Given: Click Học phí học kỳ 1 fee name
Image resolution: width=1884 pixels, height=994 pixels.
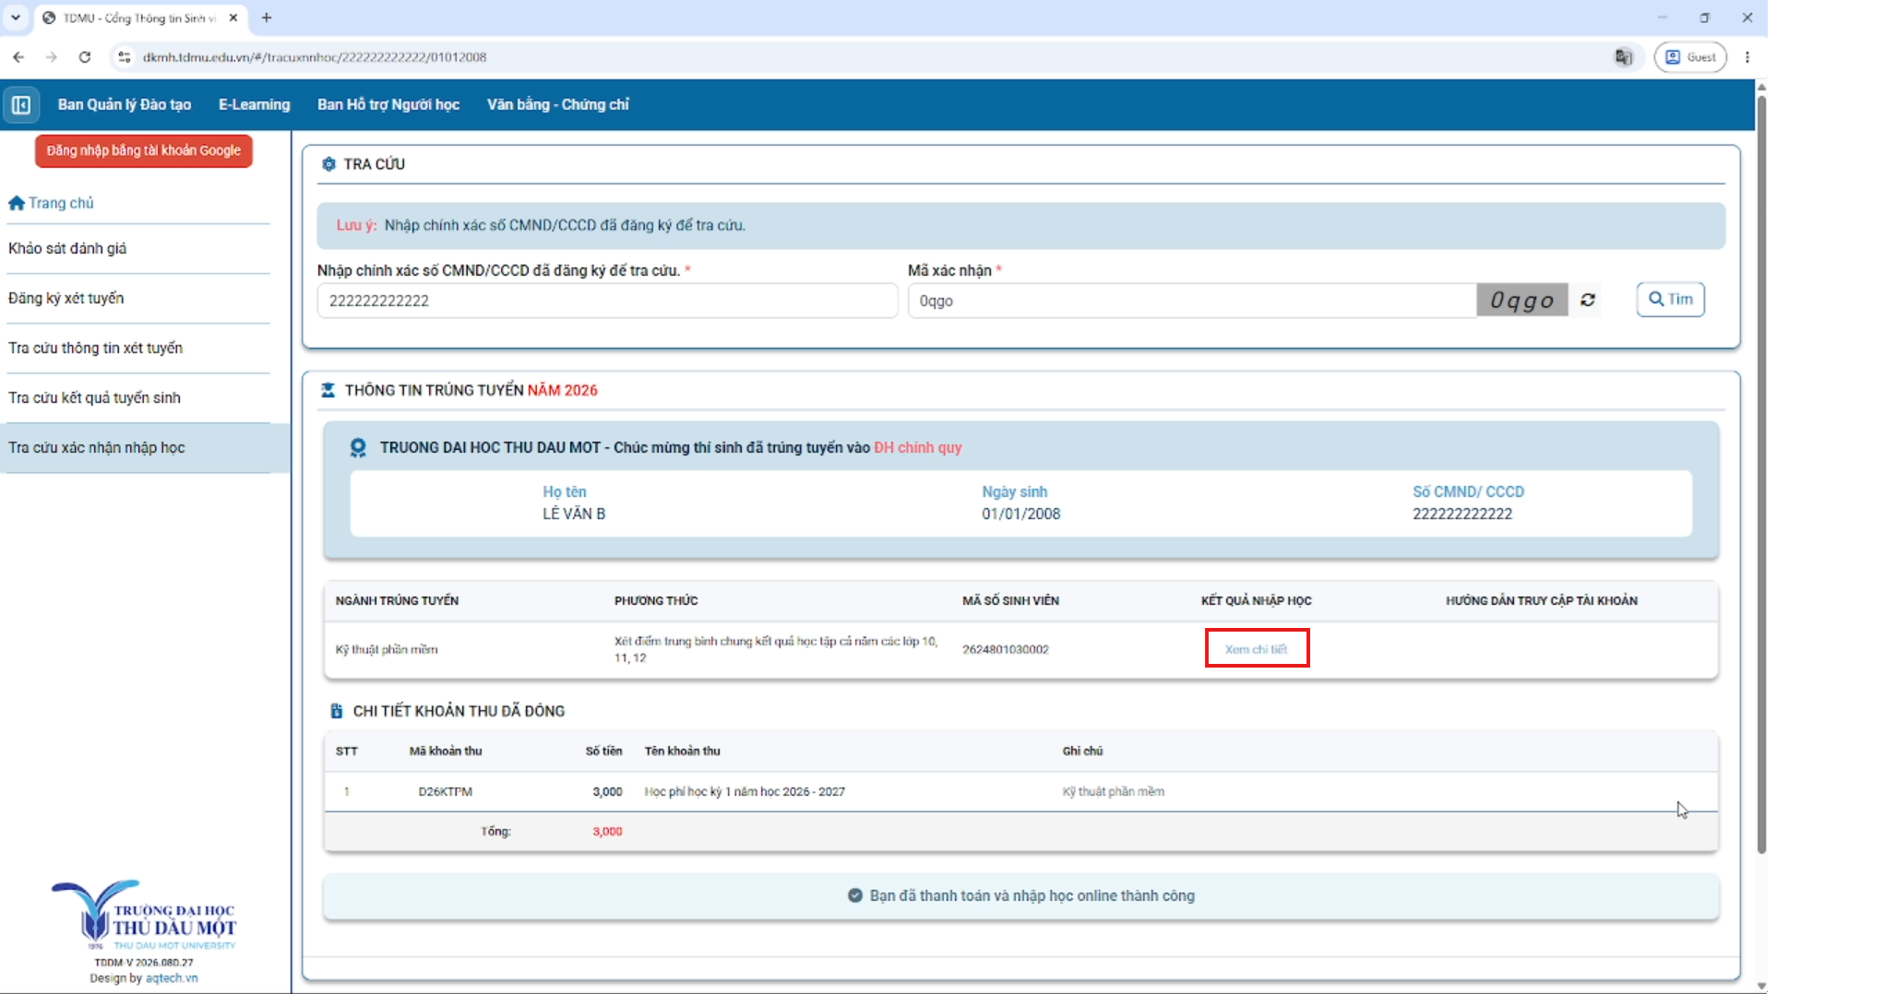Looking at the screenshot, I should coord(745,792).
